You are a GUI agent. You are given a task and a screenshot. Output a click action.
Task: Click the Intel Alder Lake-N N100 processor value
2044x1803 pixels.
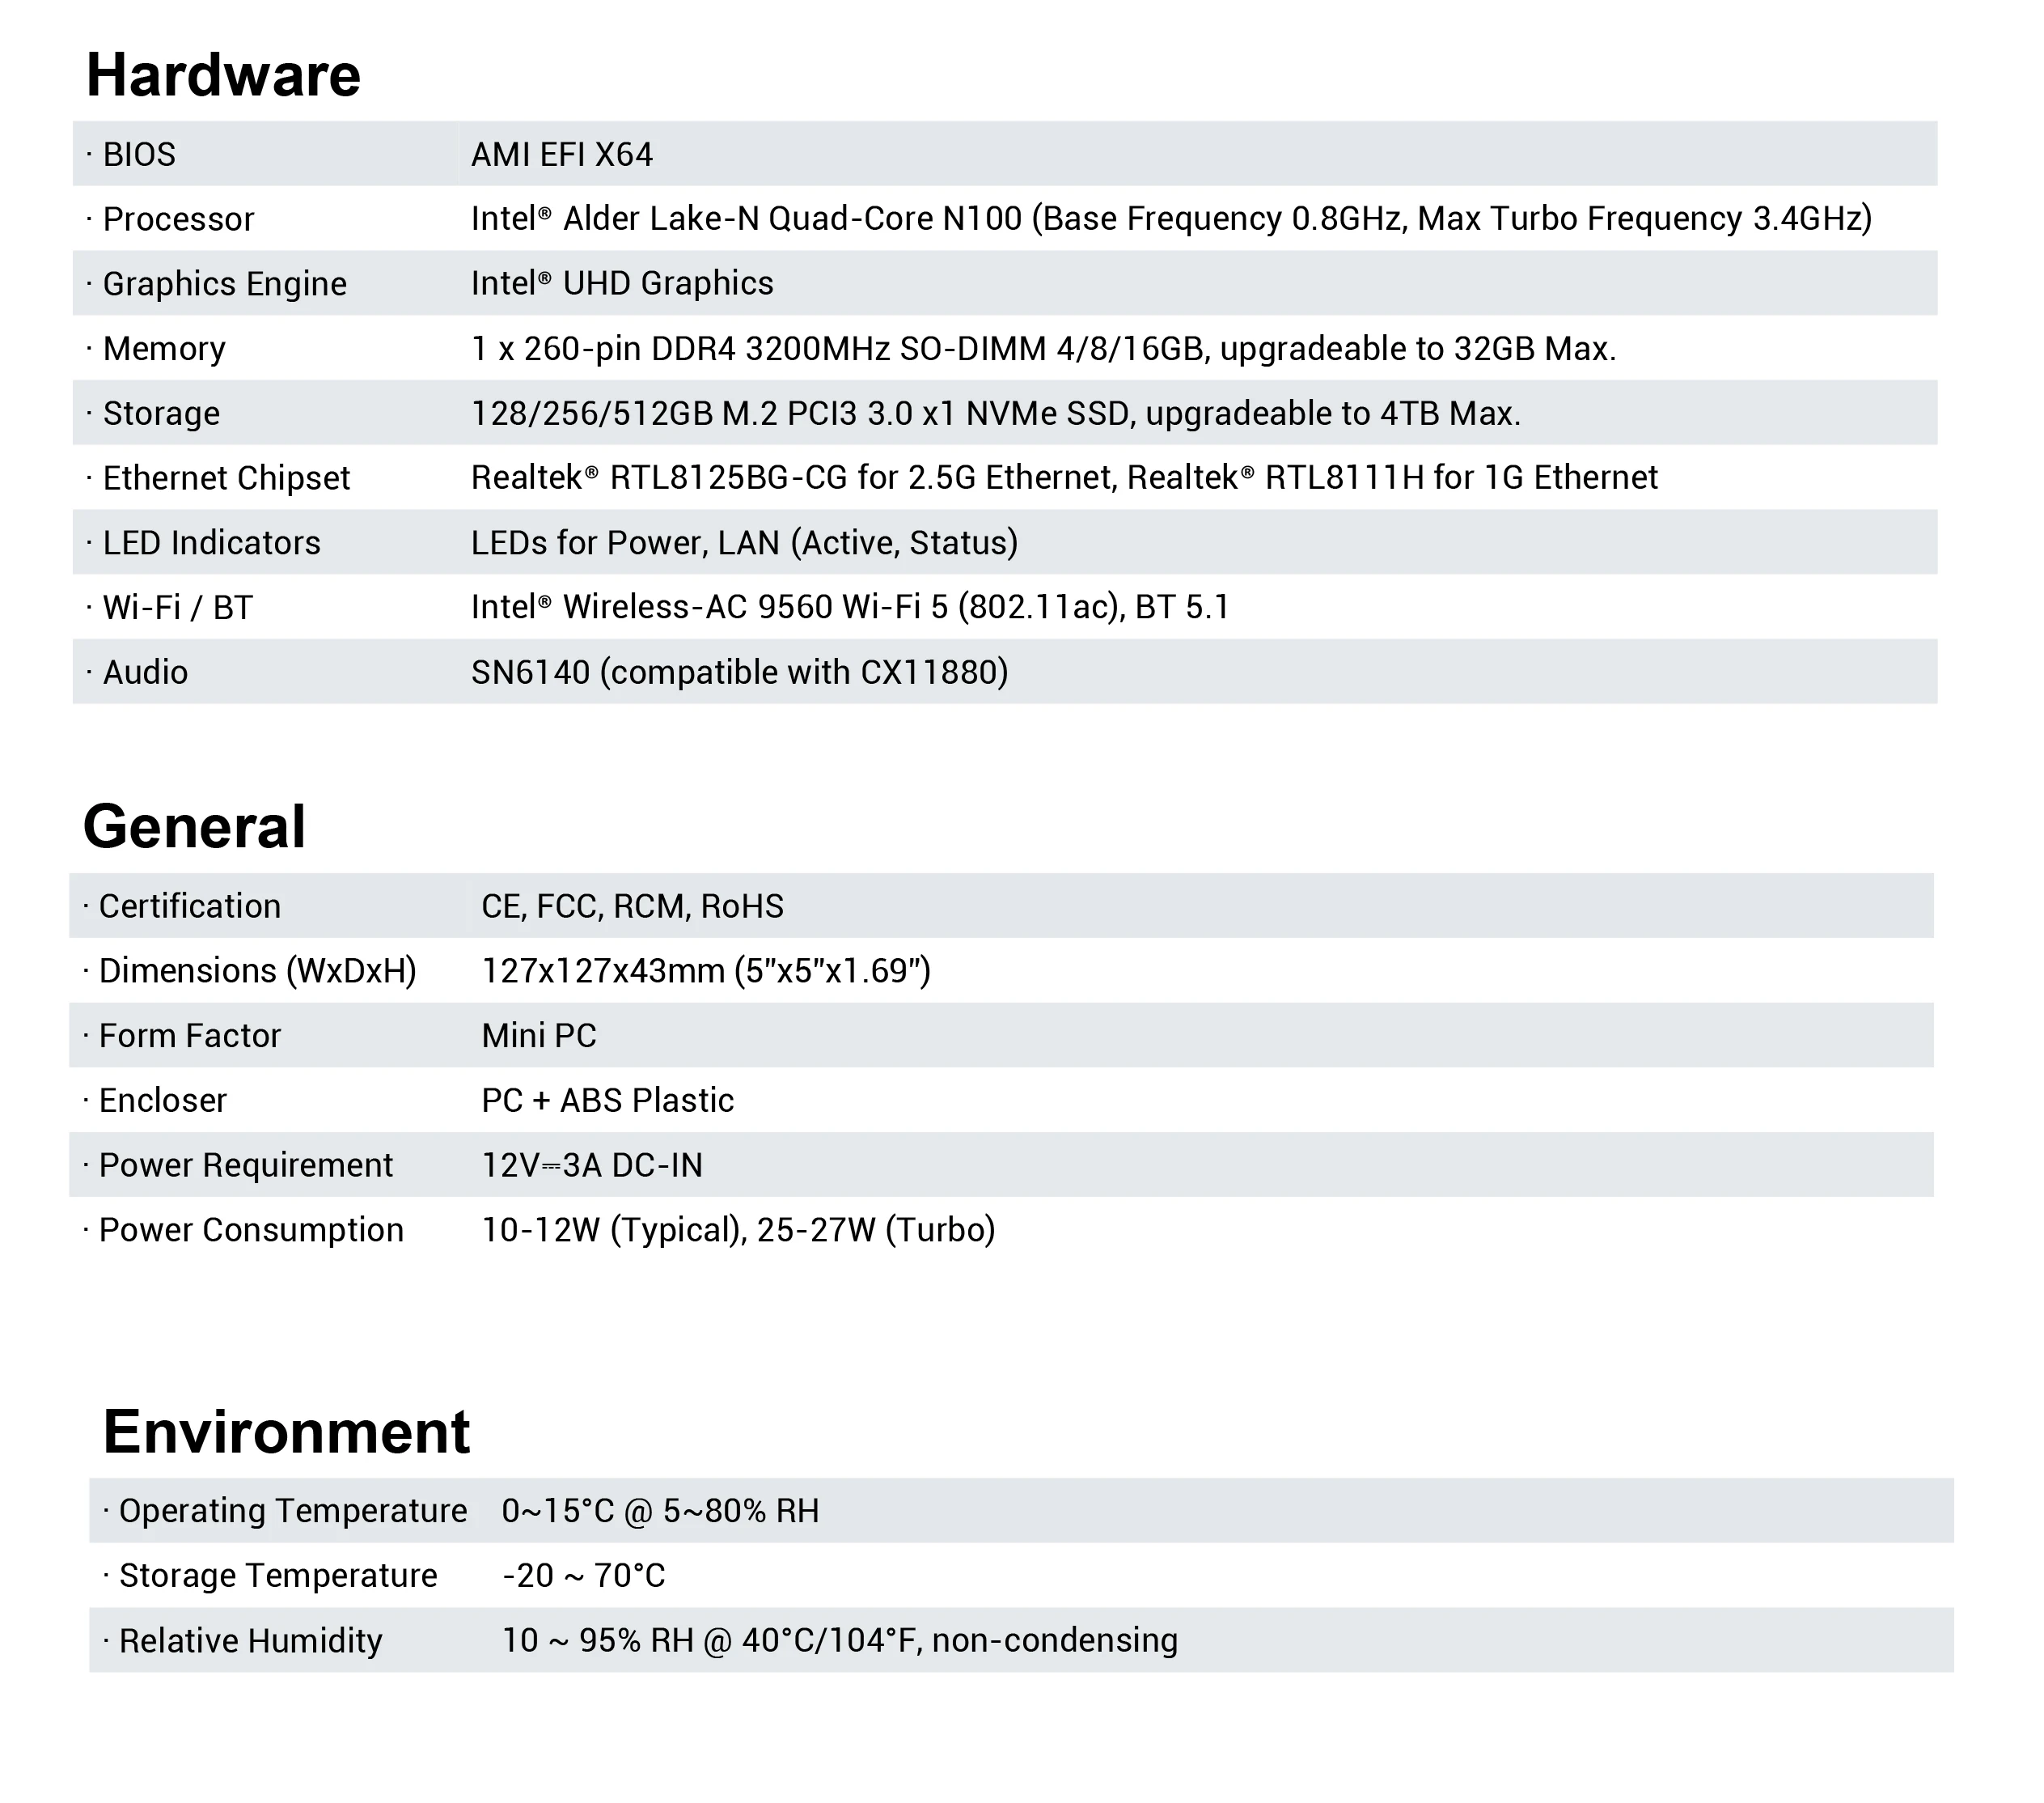[x=1172, y=218]
